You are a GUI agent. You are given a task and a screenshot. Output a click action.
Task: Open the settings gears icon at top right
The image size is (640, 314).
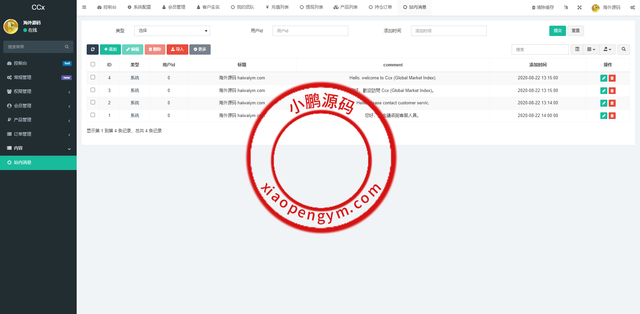pyautogui.click(x=632, y=7)
